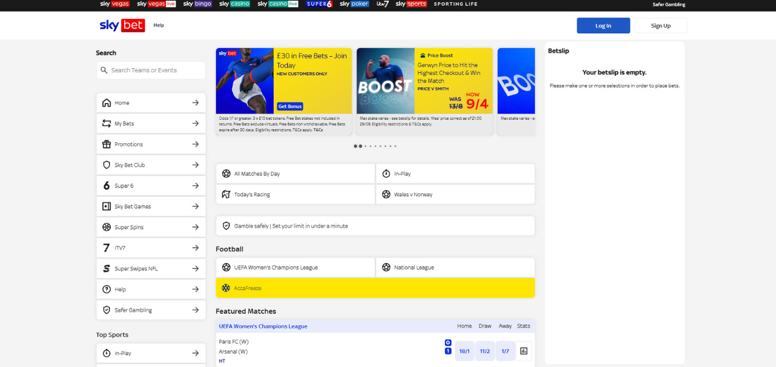The image size is (776, 367).
Task: Open Promotions via its arrow
Action: 195,145
